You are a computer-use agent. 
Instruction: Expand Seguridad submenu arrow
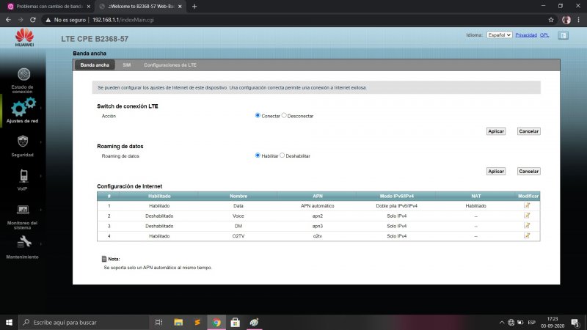[41, 142]
